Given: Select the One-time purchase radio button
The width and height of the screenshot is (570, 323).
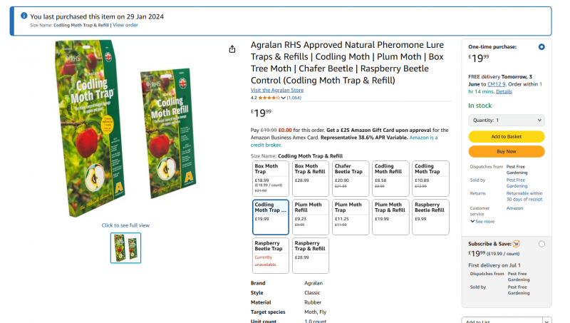Looking at the screenshot, I should pyautogui.click(x=541, y=47).
